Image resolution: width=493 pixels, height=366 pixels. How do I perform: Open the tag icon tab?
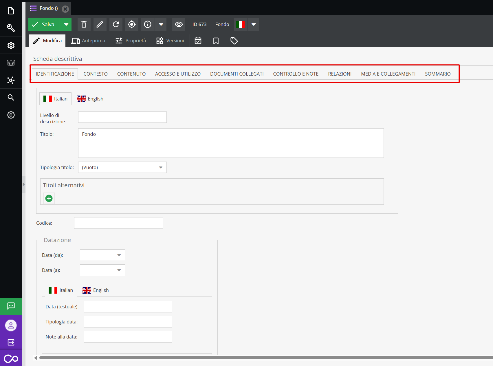(234, 41)
